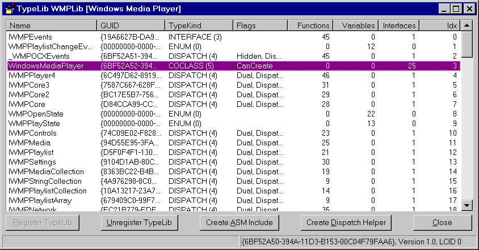
Task: Click the Flags column header
Action: point(260,25)
